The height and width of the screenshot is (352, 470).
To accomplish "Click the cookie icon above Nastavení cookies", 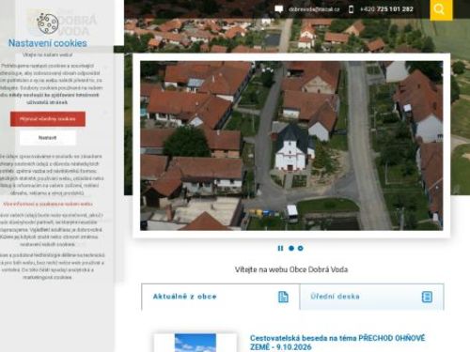I will [48, 23].
